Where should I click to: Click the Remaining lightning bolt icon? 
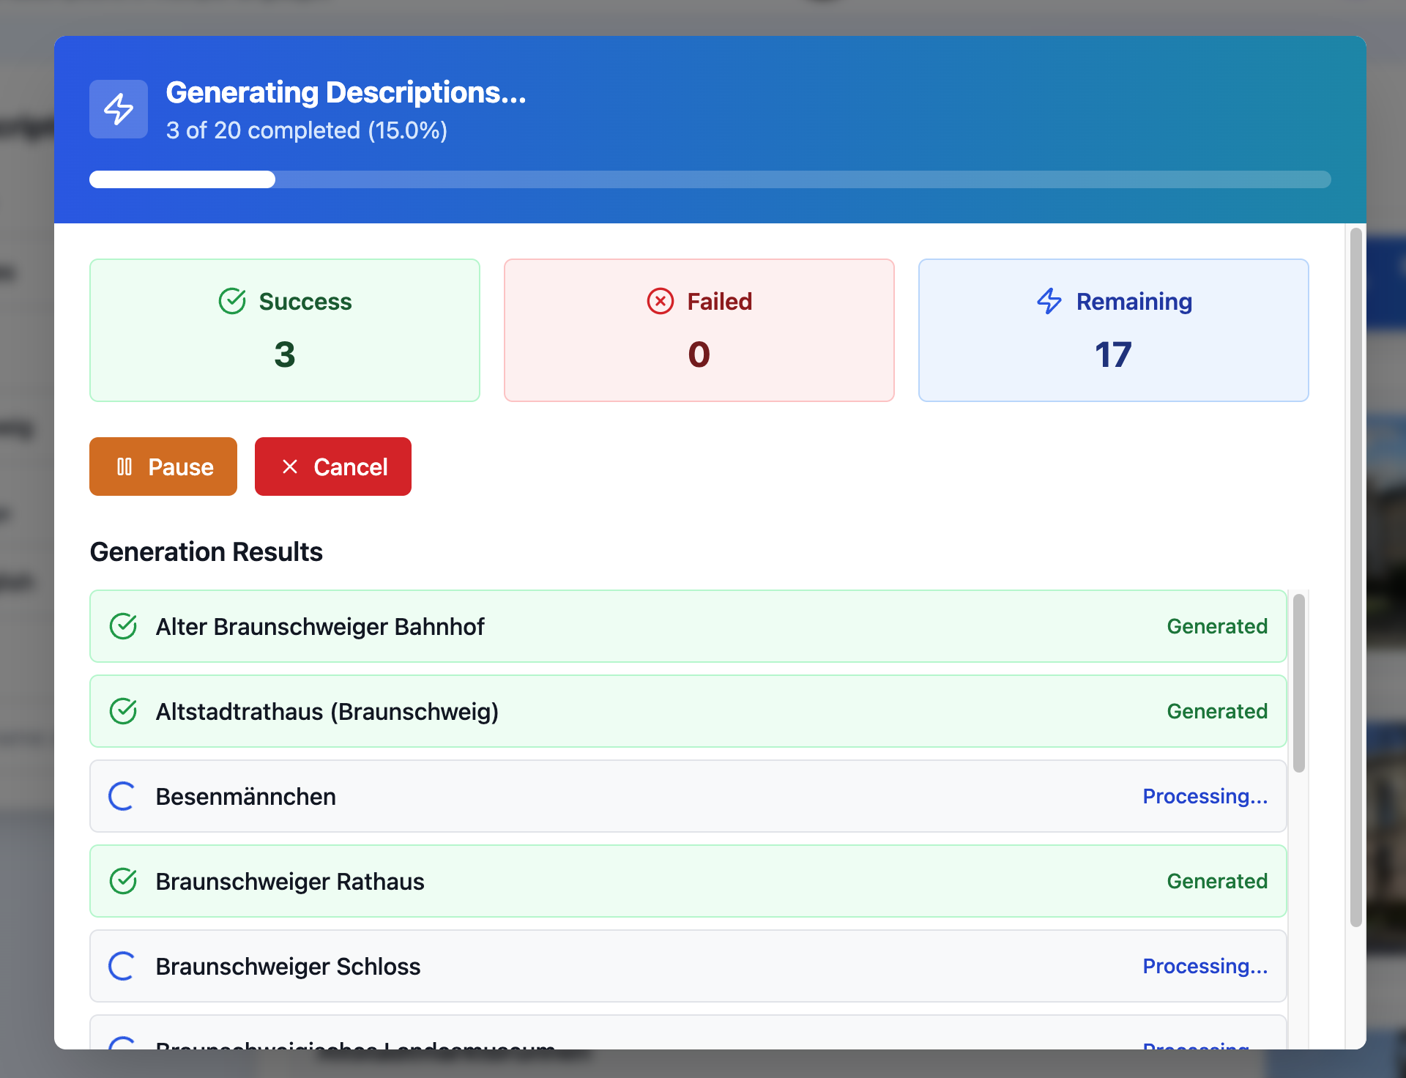[x=1049, y=301]
